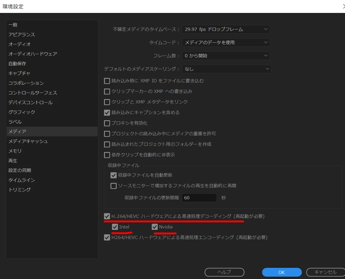This screenshot has height=279, width=345.
Task: Open the 不確定メディアのタイムベース dropdown
Action: click(x=226, y=29)
